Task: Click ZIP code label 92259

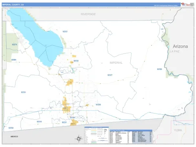Action: point(11,128)
